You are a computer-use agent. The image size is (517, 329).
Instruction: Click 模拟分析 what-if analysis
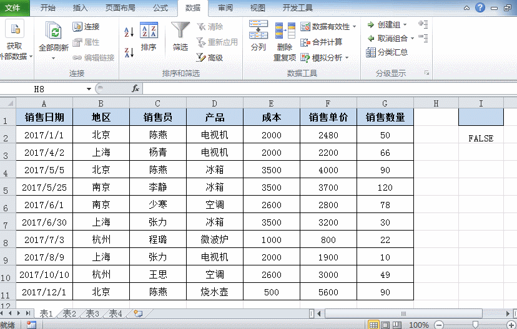click(322, 58)
